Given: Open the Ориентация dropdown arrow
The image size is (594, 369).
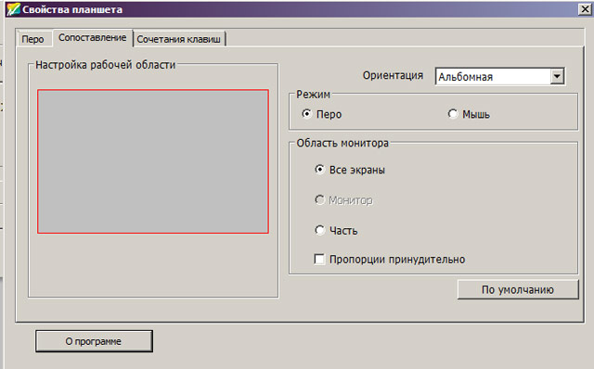Looking at the screenshot, I should (557, 76).
